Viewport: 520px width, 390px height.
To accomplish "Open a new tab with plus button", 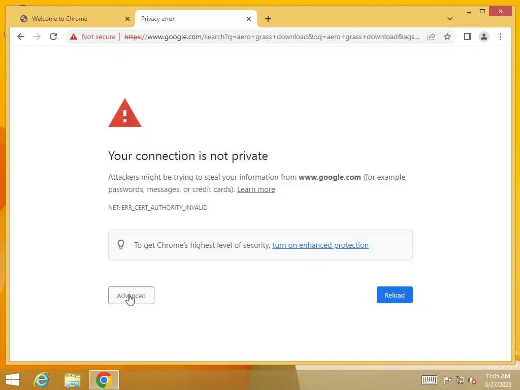I will click(268, 19).
